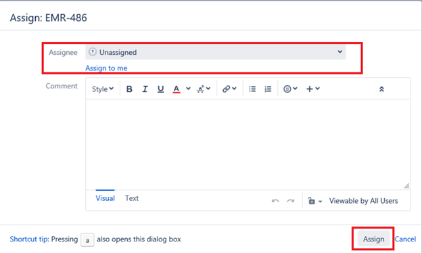Switch to the Visual editor tab

[105, 198]
